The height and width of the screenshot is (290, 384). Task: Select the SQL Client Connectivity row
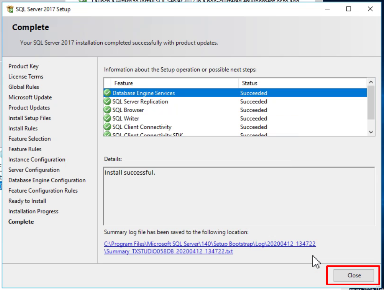pos(235,127)
